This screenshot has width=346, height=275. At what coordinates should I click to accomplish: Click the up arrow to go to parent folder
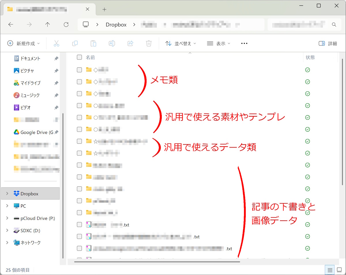click(x=48, y=24)
